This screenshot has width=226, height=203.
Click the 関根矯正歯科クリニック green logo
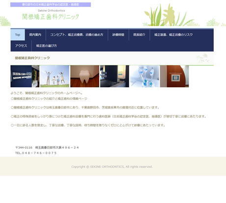[x=51, y=17]
